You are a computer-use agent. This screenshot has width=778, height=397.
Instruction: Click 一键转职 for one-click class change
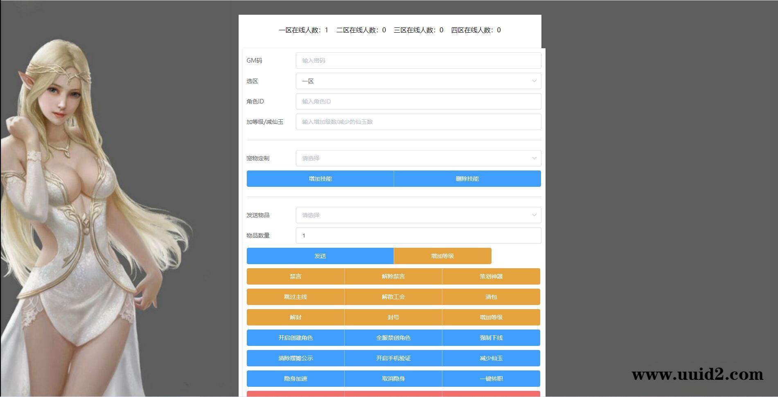point(491,379)
